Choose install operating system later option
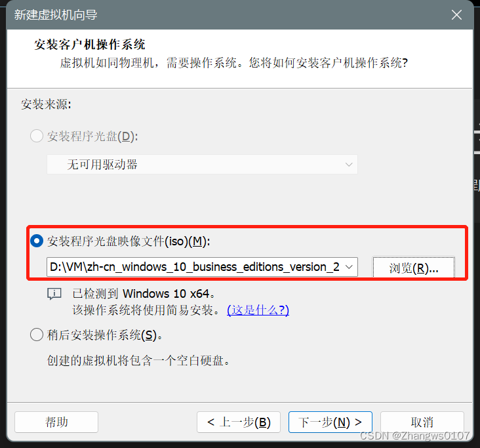The image size is (480, 448). click(37, 335)
